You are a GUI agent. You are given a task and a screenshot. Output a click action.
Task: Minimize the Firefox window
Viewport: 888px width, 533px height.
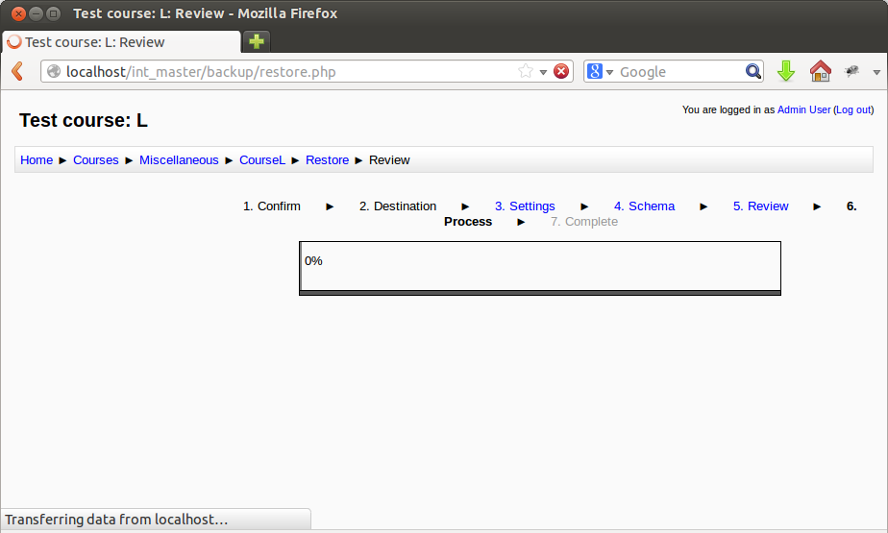36,13
